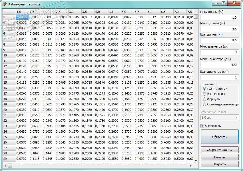The width and height of the screenshot is (243, 171).
Task: Select row header 3
Action: 9,17
